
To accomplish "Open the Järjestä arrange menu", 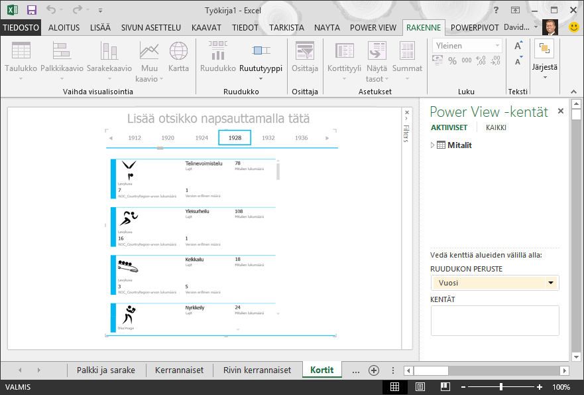I will 544,60.
